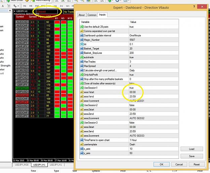Click the Time column header in terminal
This screenshot has width=210, height=173.
point(33,171)
